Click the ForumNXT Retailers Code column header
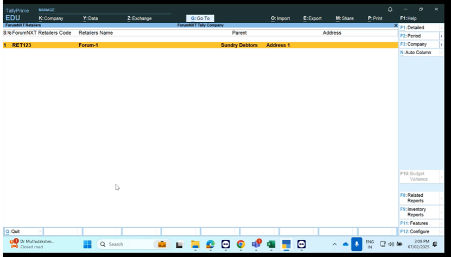 [42, 33]
